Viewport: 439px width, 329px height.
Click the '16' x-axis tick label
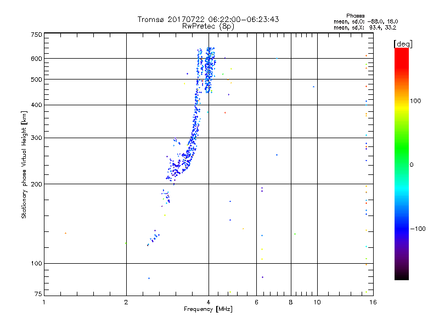[x=373, y=302]
